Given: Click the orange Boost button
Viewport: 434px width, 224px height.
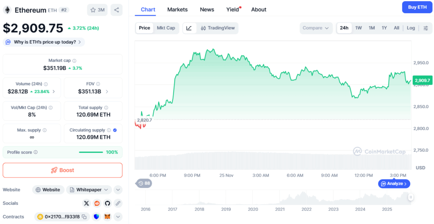Looking at the screenshot, I should point(63,170).
